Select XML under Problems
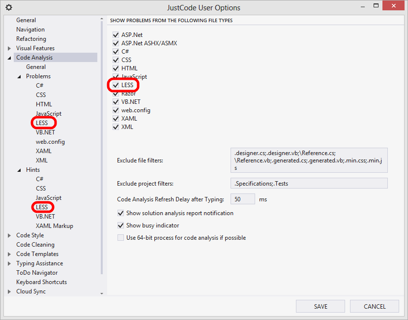 [42, 160]
